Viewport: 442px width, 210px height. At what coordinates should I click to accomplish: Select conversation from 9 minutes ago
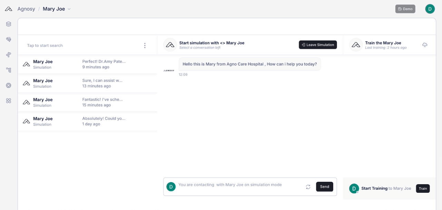tap(87, 64)
